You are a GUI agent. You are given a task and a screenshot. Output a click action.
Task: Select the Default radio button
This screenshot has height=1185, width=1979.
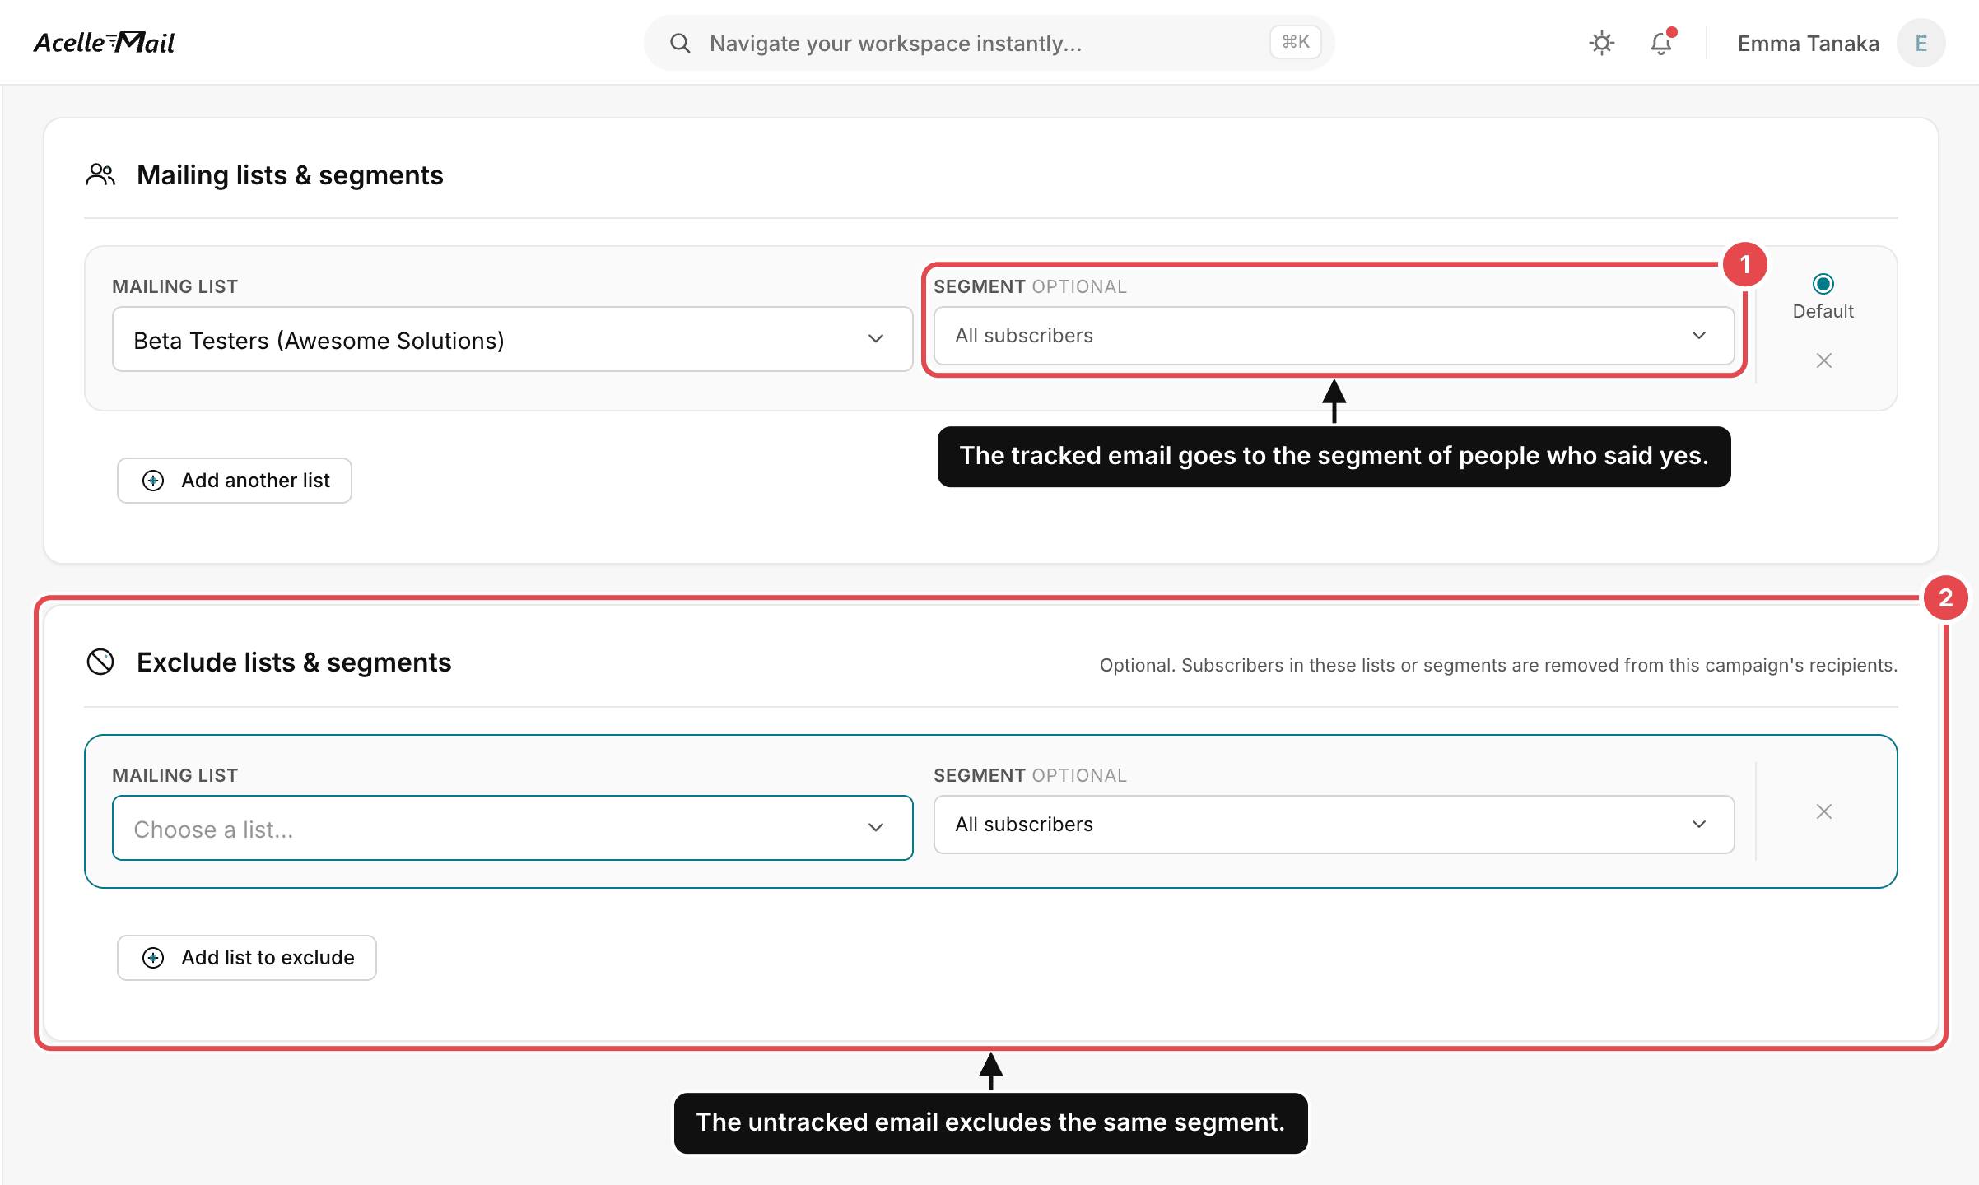pos(1823,285)
